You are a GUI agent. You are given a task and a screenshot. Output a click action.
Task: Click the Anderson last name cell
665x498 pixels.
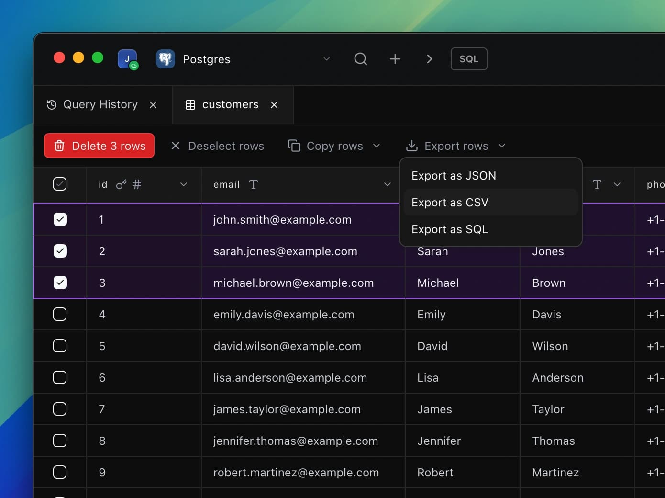[577, 377]
